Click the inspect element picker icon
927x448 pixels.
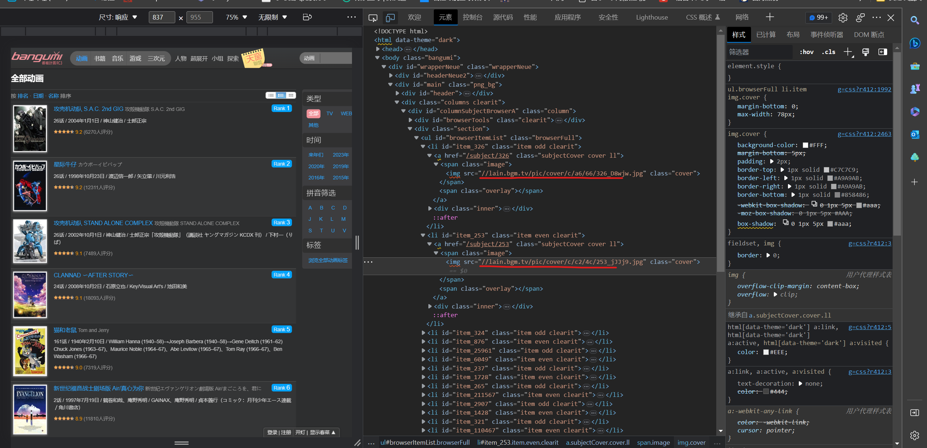tap(373, 17)
